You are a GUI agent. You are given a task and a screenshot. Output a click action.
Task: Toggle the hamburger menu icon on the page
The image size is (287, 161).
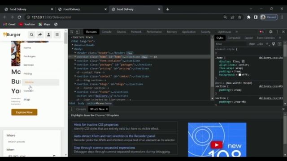(57, 35)
